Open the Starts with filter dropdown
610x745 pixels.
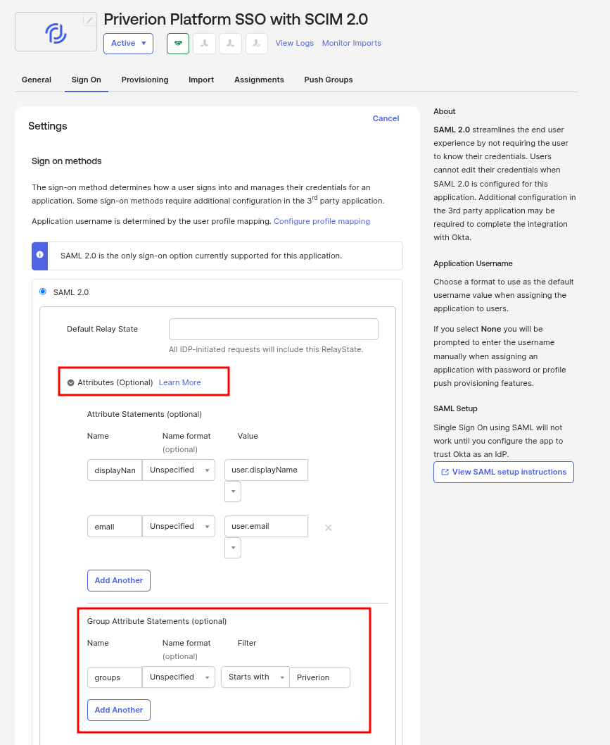tap(255, 677)
